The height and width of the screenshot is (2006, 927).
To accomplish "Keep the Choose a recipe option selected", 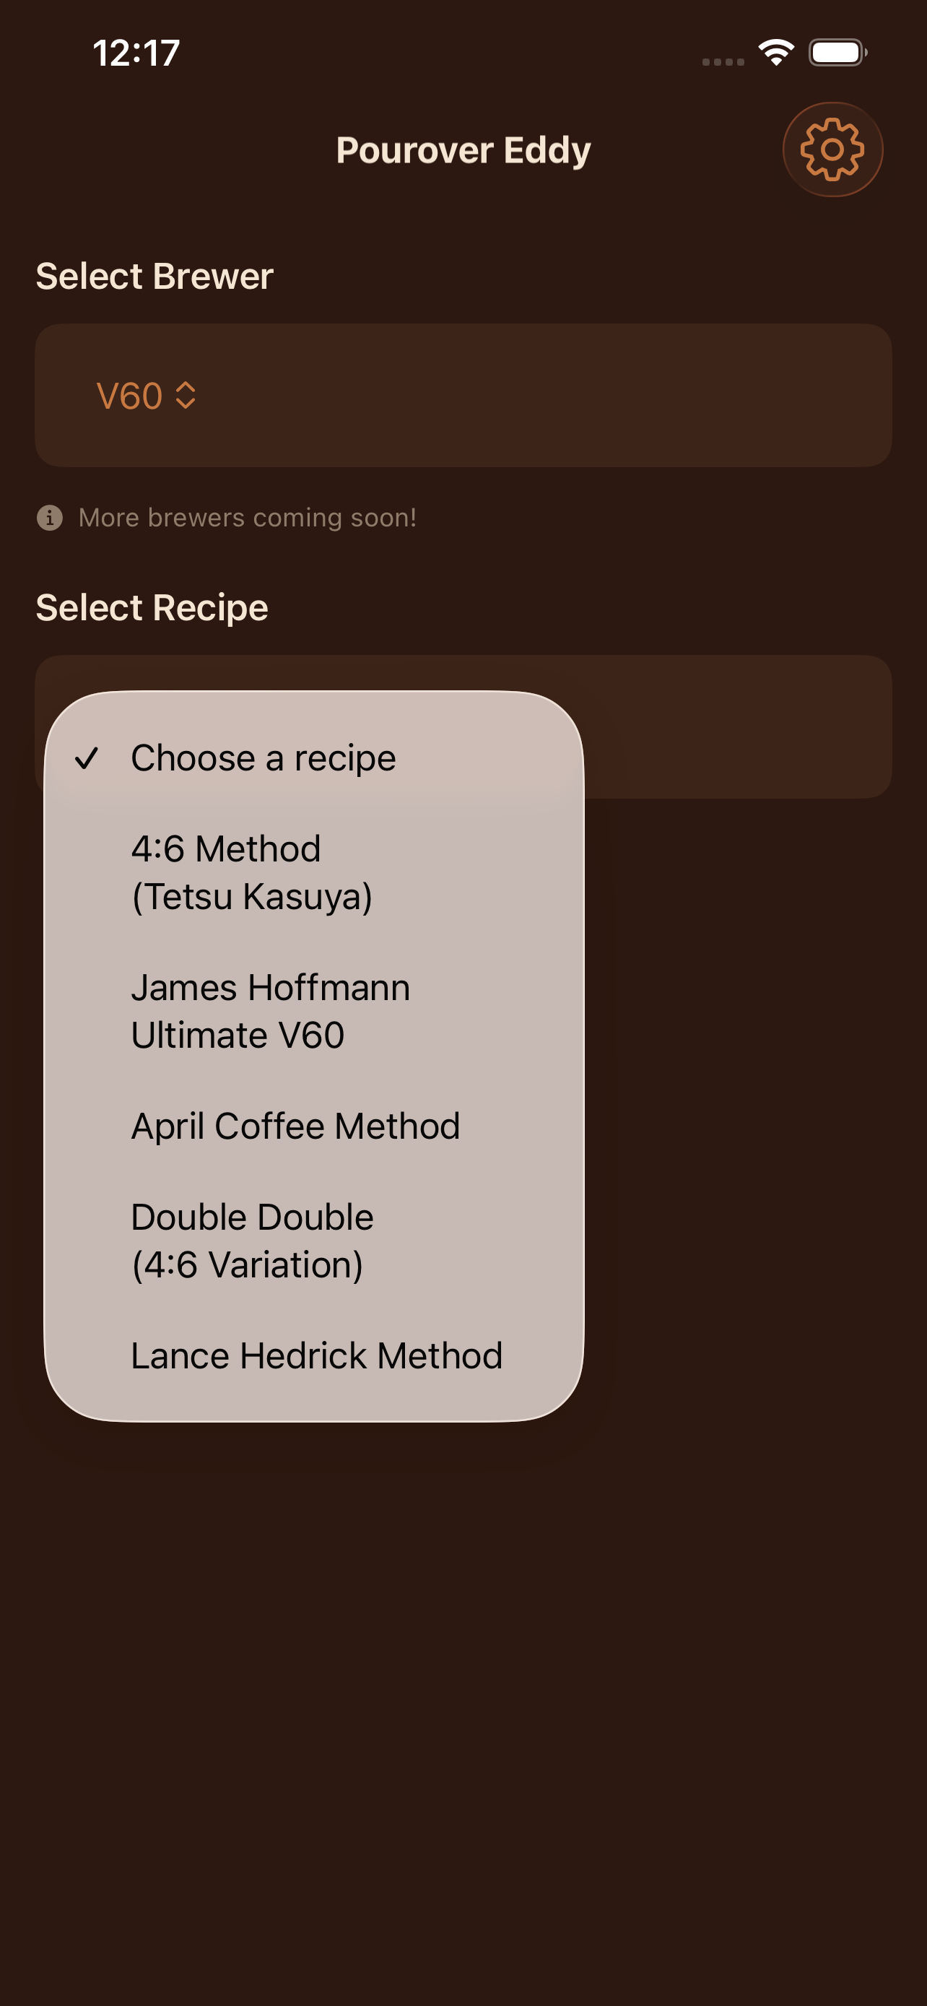I will point(263,757).
